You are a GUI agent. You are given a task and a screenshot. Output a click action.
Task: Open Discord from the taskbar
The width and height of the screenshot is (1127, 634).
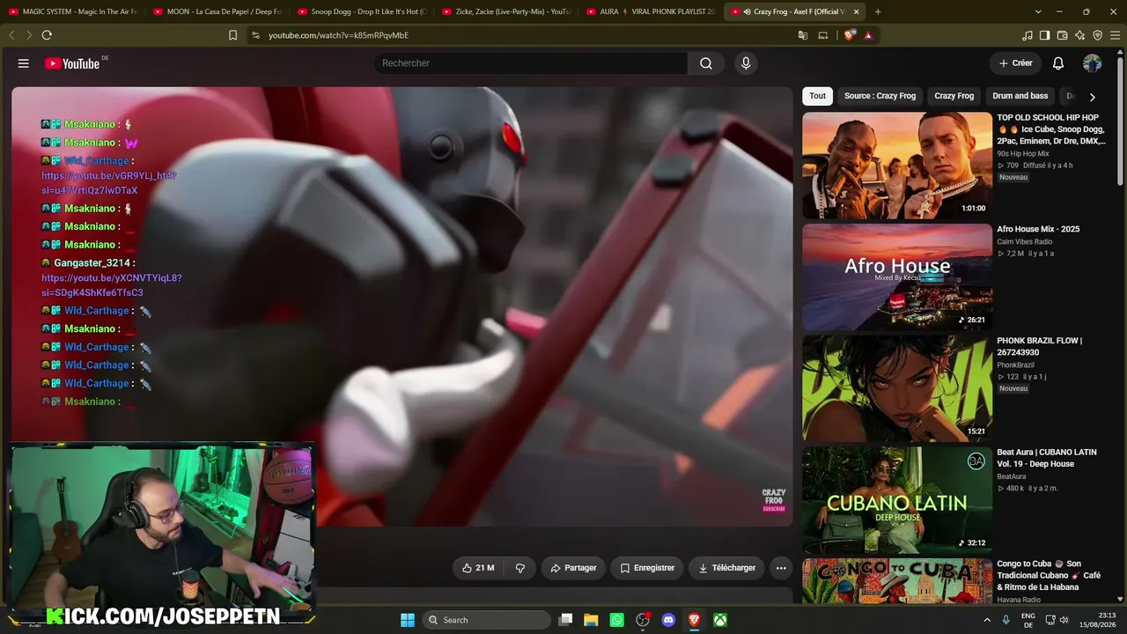pyautogui.click(x=668, y=620)
